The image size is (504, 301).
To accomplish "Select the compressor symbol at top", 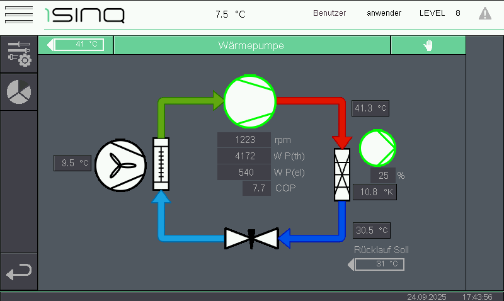I will pos(251,100).
